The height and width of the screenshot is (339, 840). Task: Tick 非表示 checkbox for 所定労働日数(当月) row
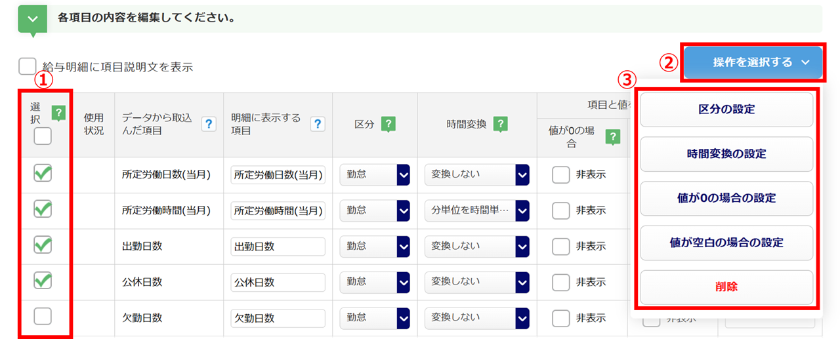pos(561,175)
